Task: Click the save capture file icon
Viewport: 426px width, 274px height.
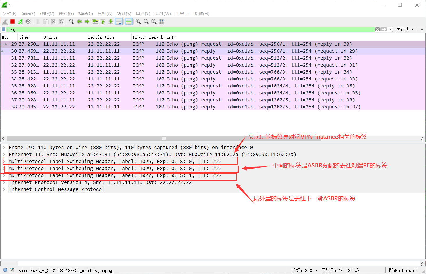Action: coord(46,22)
